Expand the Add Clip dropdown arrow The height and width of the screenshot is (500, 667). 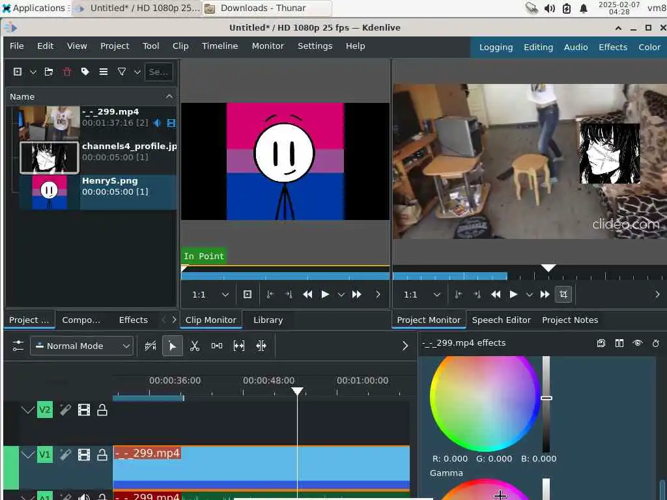[x=33, y=72]
